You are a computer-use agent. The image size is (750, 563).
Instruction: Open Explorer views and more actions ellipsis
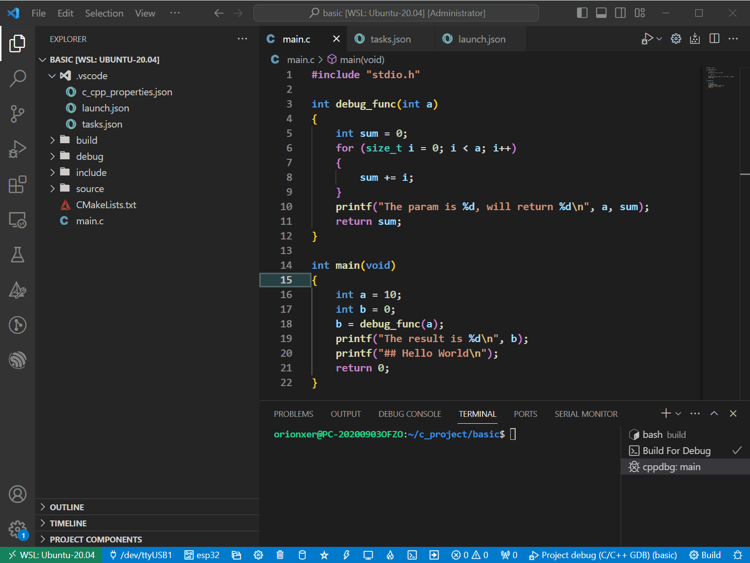[242, 39]
